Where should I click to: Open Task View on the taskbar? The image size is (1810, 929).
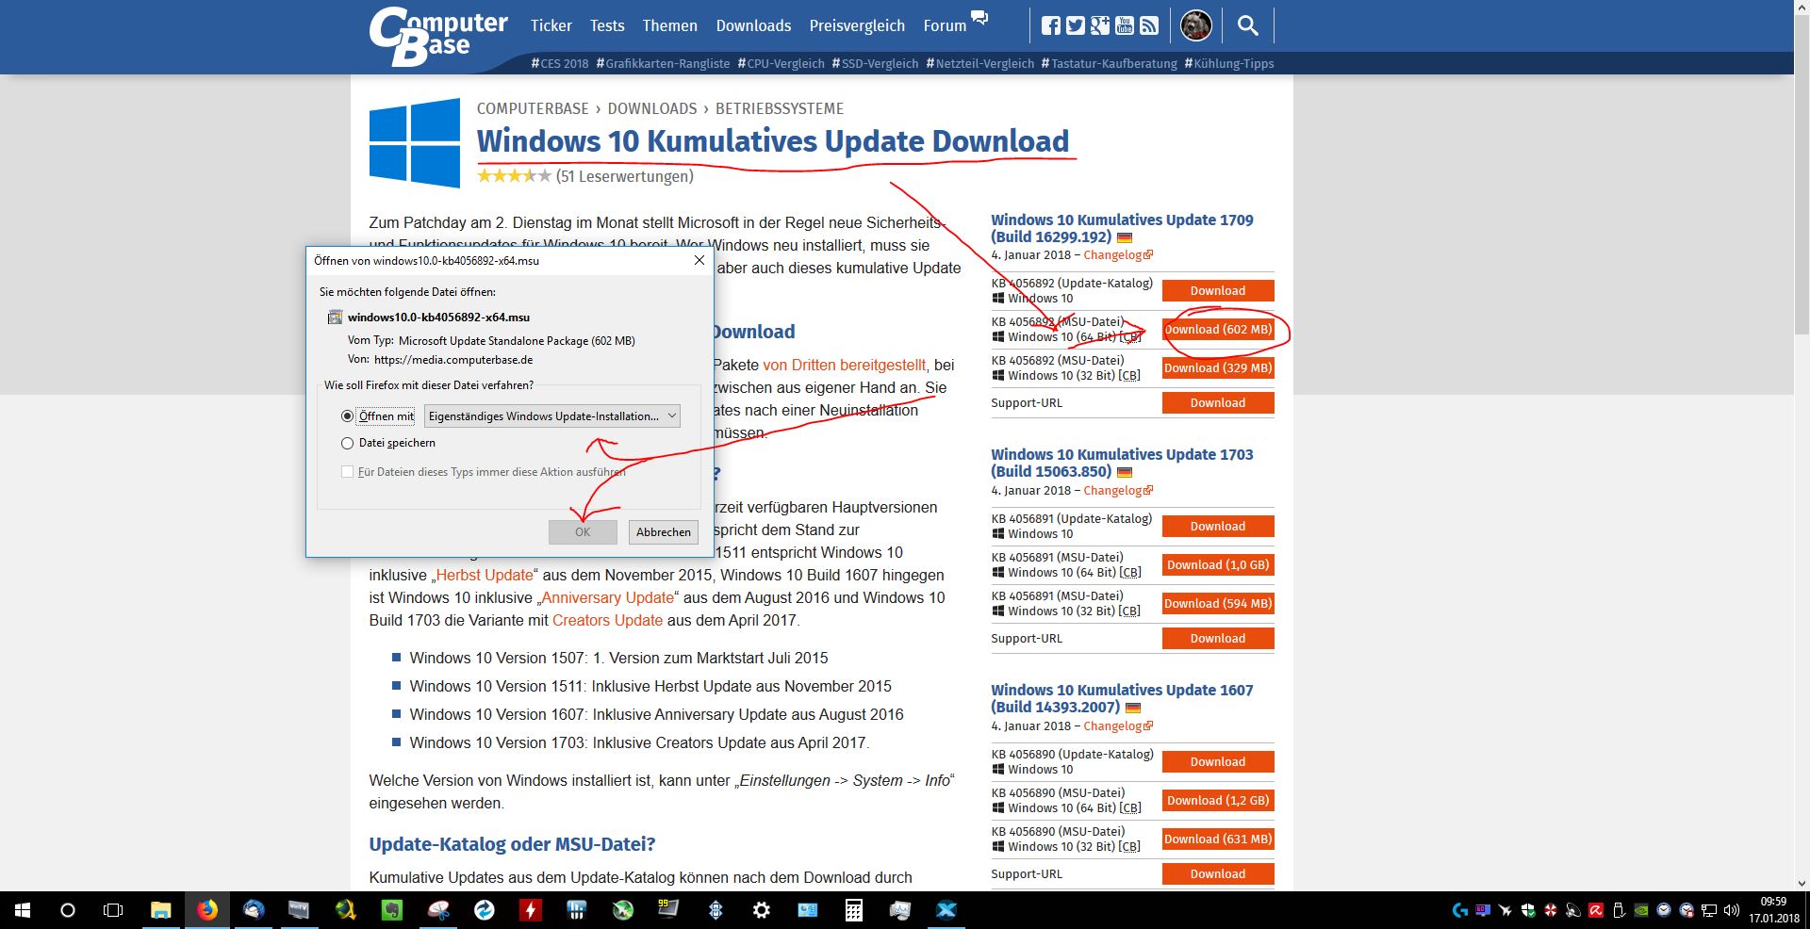tap(113, 910)
